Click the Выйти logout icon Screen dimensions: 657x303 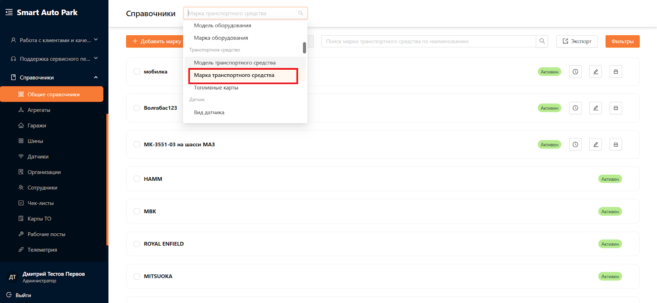9,295
